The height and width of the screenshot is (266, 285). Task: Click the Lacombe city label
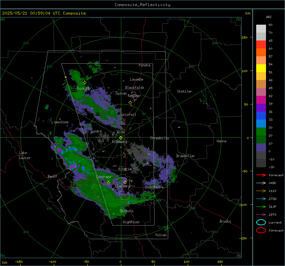point(136,79)
